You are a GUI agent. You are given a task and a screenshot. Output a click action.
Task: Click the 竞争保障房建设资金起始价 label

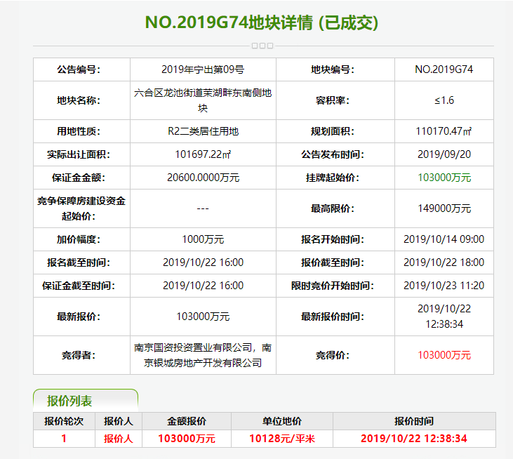82,208
